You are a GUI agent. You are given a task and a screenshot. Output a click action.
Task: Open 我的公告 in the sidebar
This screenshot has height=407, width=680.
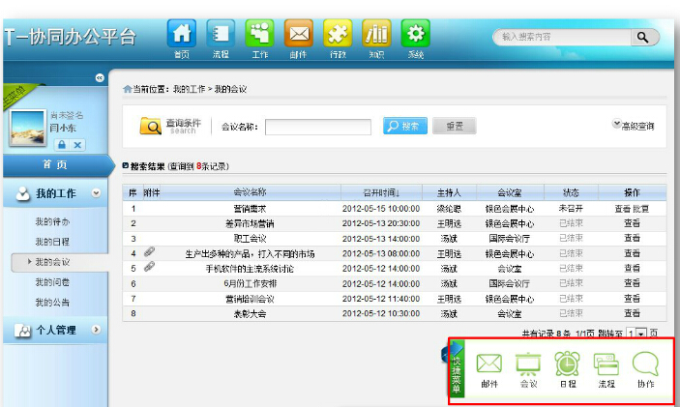[x=52, y=302]
